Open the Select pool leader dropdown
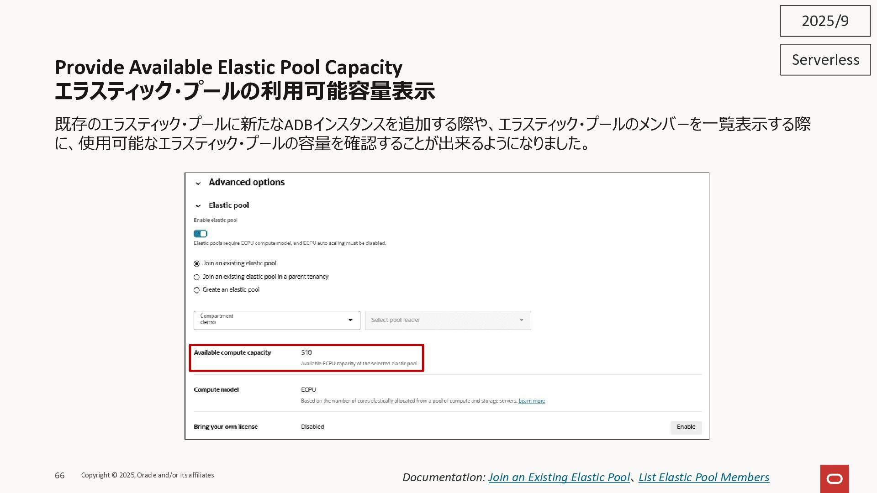Viewport: 877px width, 493px height. click(x=448, y=320)
